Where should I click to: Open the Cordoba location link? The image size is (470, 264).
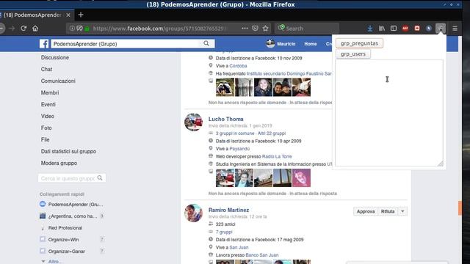(238, 66)
